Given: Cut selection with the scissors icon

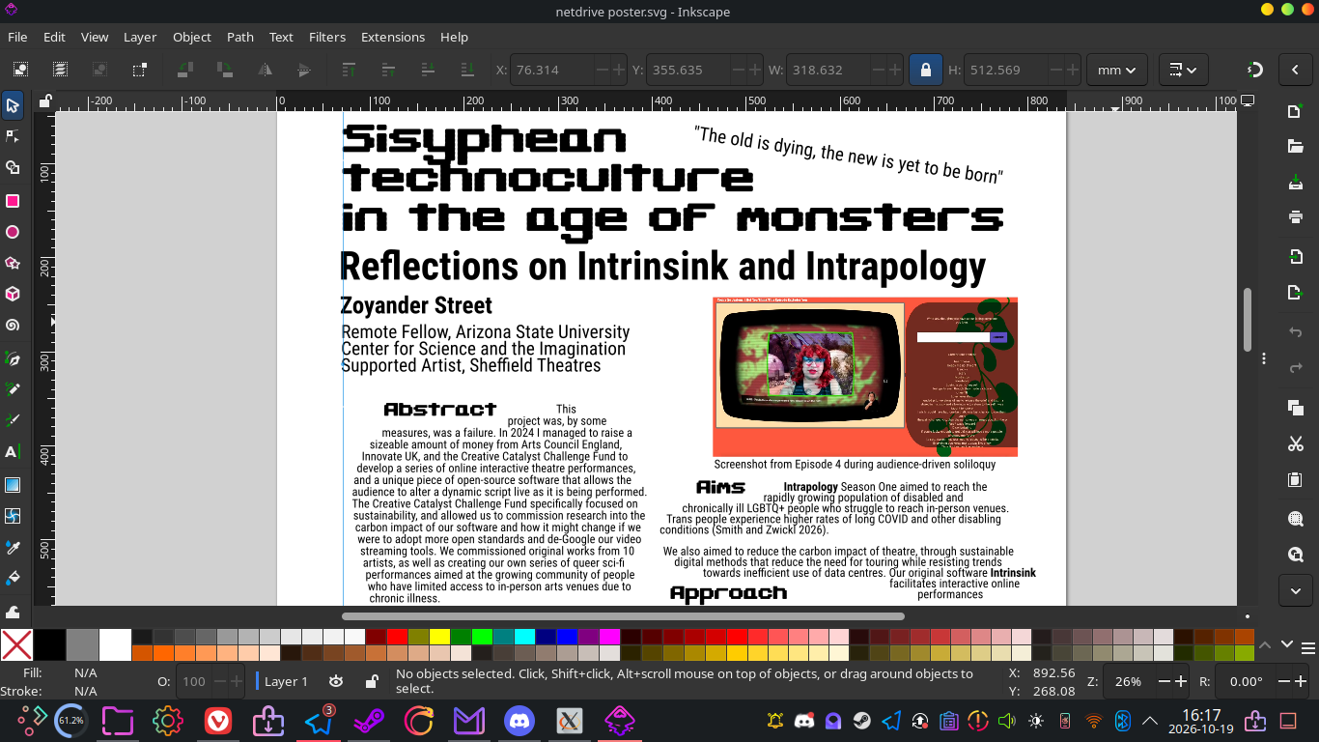Looking at the screenshot, I should point(1295,443).
